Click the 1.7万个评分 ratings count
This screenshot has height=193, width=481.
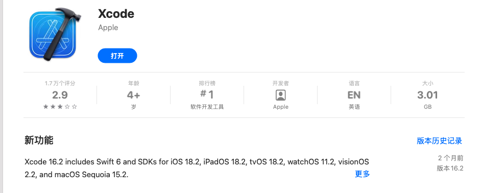[60, 83]
